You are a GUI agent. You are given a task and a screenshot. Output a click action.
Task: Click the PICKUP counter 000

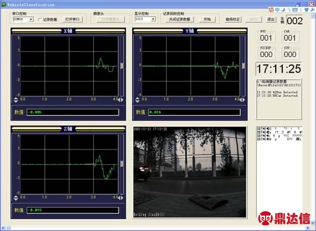pos(266,54)
